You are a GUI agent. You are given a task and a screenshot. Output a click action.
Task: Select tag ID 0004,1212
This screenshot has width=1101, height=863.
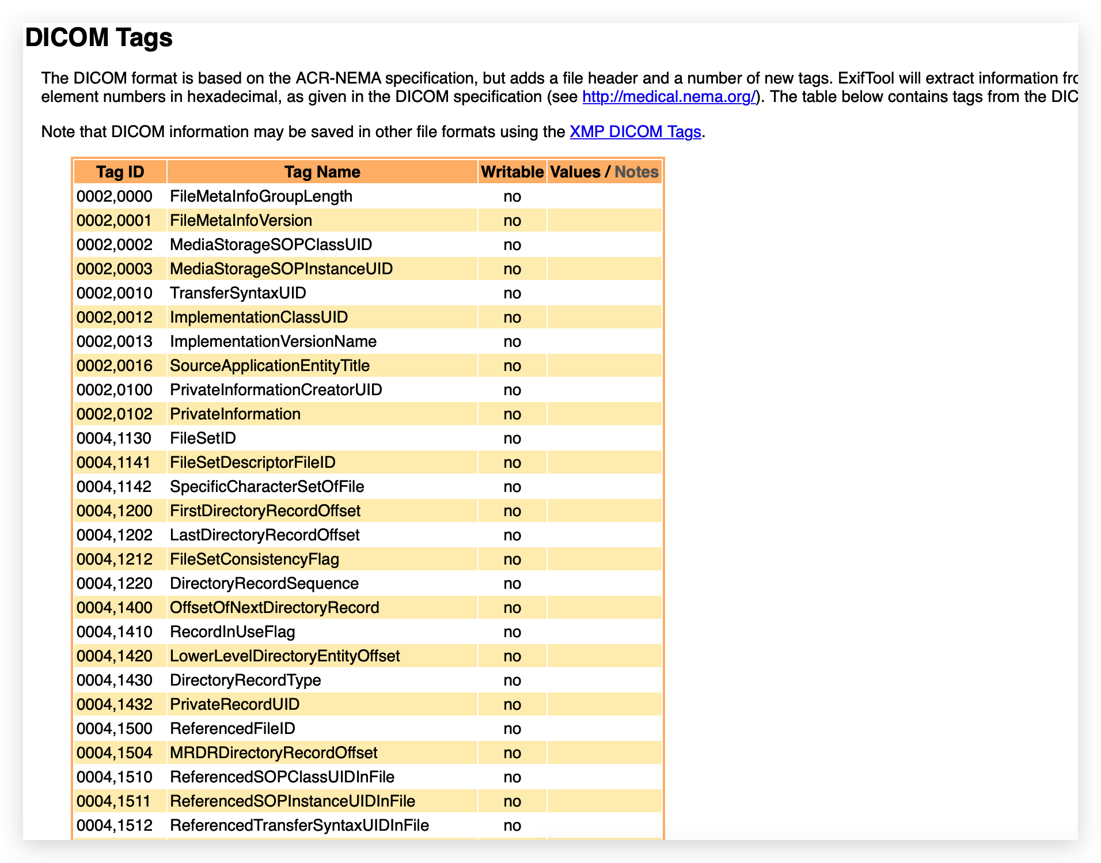coord(115,559)
